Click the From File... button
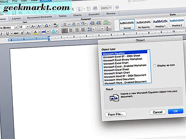Screen dimensions: 186x139 115,114
